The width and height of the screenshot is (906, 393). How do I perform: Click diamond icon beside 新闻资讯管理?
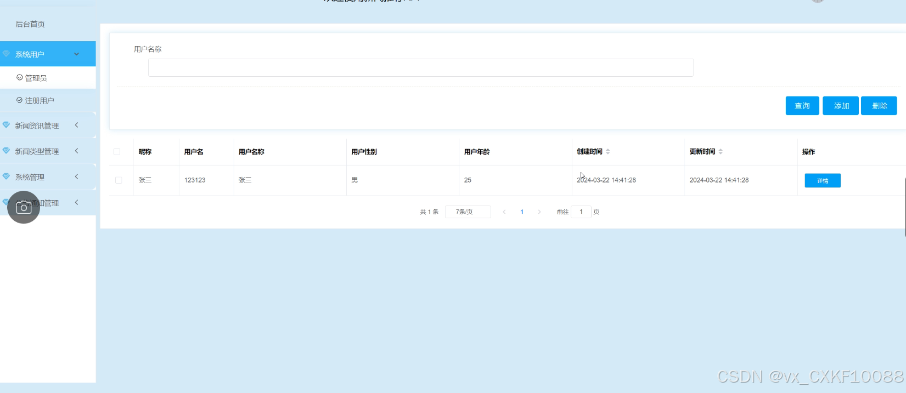click(6, 125)
